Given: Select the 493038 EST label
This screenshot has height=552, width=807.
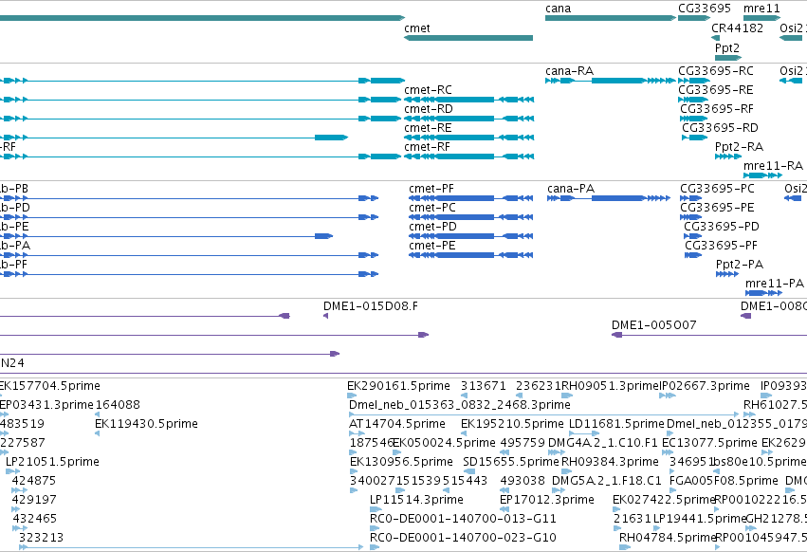Looking at the screenshot, I should pos(523,481).
